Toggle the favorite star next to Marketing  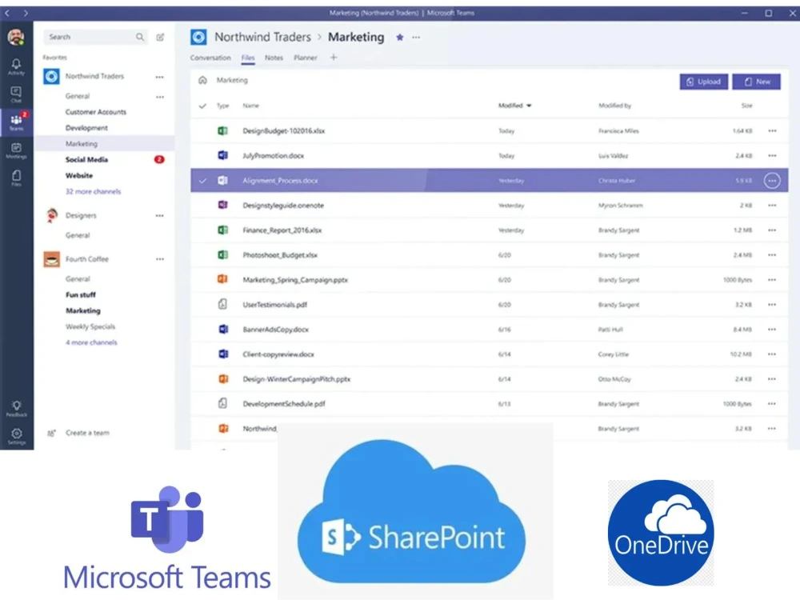pos(400,37)
